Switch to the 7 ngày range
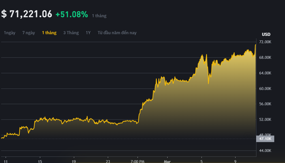Viewport: 285px width, 163px height. click(x=29, y=33)
